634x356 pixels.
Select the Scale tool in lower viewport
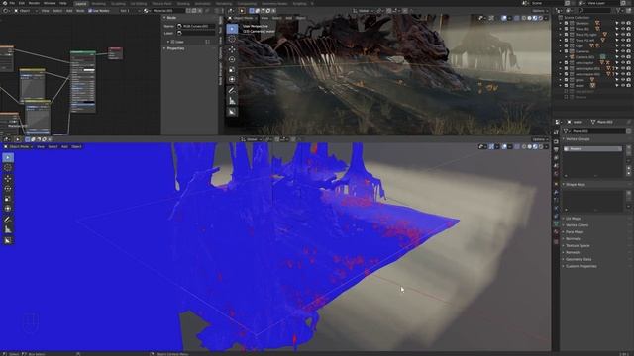tap(8, 199)
